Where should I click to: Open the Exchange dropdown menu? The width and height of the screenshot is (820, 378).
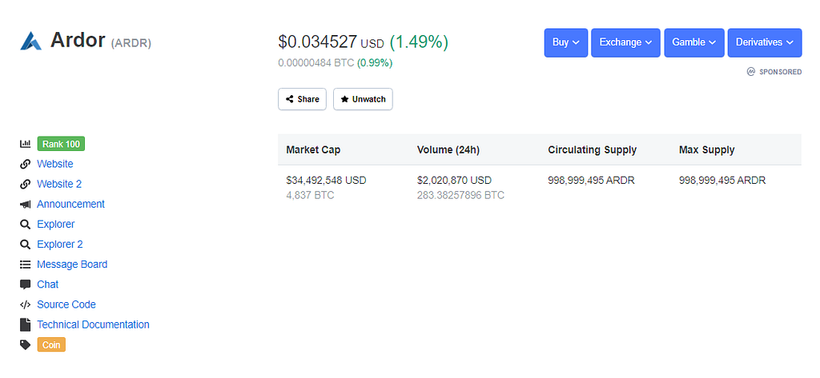625,42
